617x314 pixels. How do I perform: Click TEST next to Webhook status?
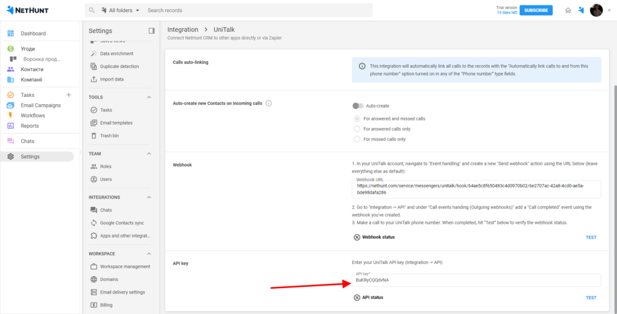pyautogui.click(x=590, y=237)
